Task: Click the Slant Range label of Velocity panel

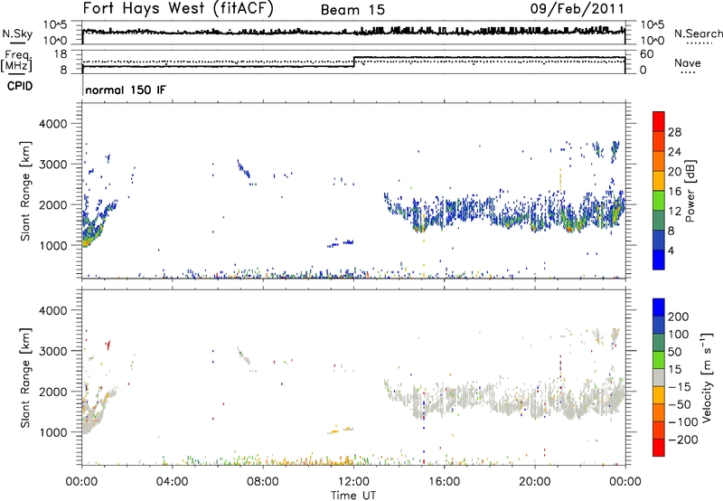Action: point(25,377)
